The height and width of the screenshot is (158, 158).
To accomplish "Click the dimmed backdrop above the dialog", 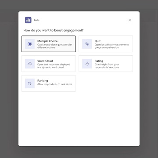I will pos(79,6).
